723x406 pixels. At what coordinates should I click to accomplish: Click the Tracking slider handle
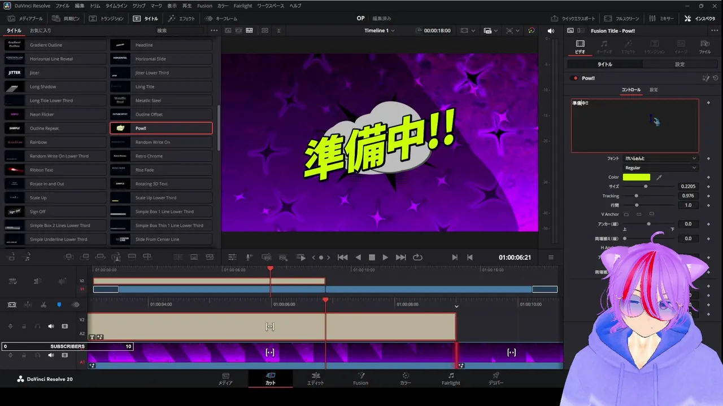tap(637, 196)
